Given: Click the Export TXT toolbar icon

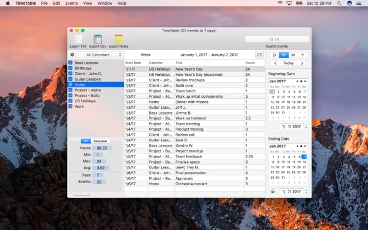Looking at the screenshot, I should tap(78, 39).
